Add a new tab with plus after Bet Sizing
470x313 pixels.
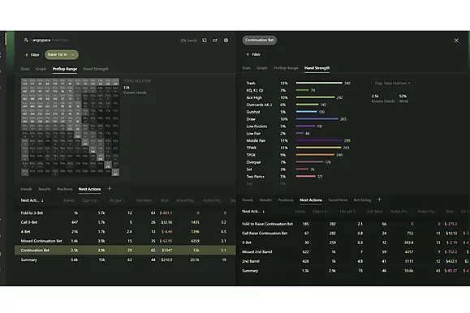pyautogui.click(x=379, y=199)
